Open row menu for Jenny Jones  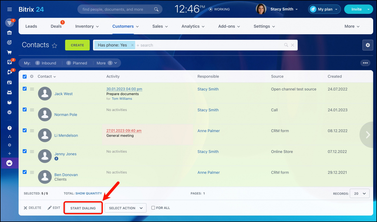click(32, 151)
